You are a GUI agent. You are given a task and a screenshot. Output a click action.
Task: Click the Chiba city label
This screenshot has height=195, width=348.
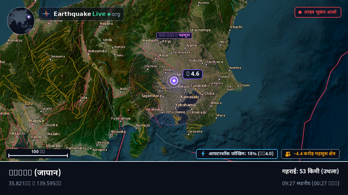click(209, 94)
